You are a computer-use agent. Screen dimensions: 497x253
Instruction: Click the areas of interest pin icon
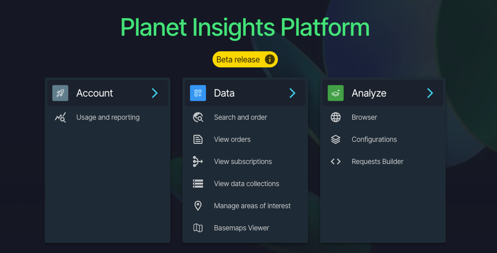click(x=198, y=206)
